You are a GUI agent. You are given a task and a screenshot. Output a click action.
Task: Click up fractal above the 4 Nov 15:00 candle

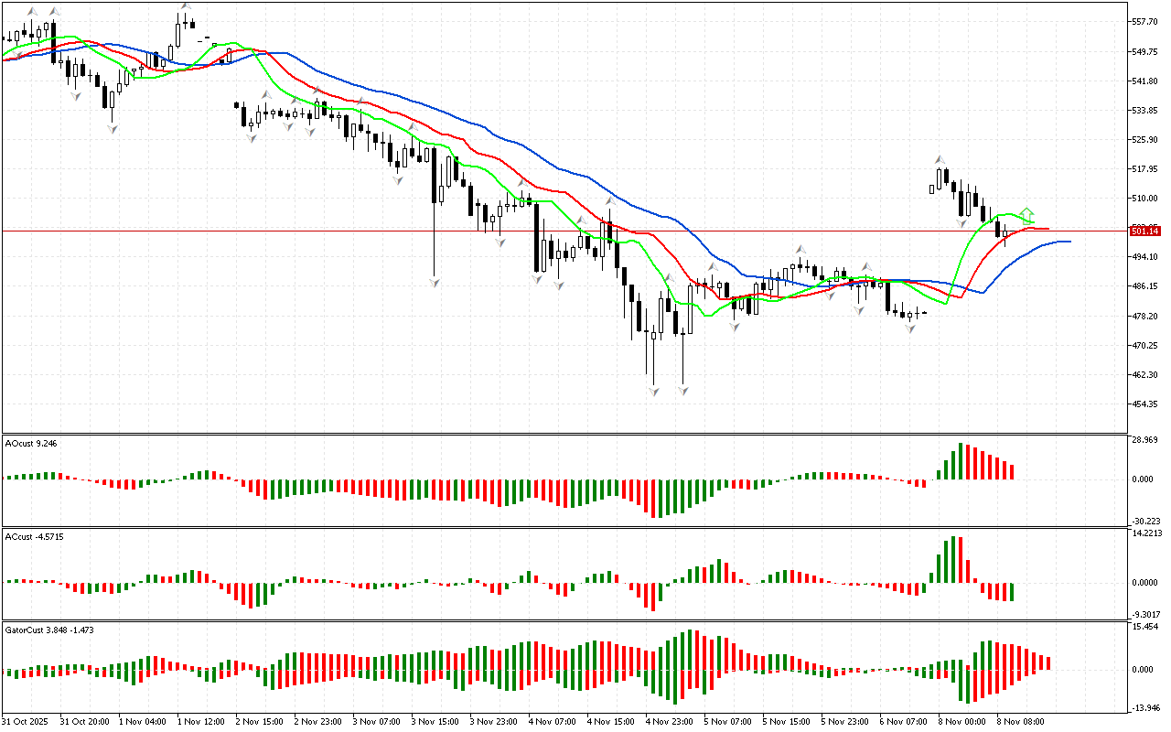pyautogui.click(x=607, y=200)
